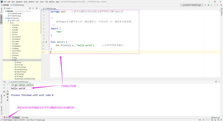Collapse the Go SDK 1.13.8 node
The height and width of the screenshot is (121, 223).
pos(6,20)
